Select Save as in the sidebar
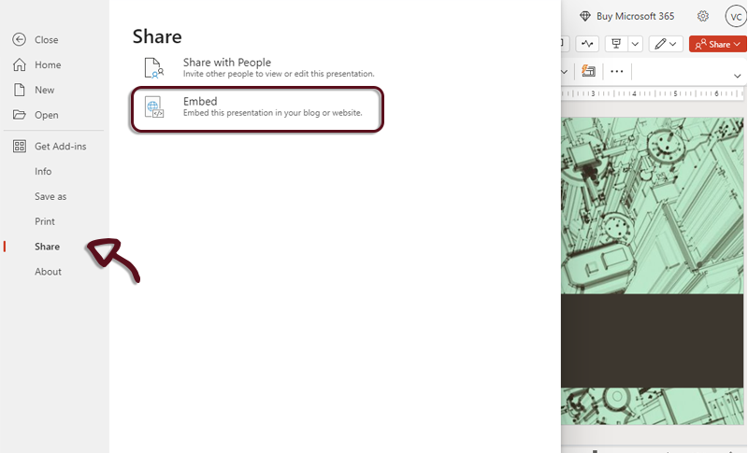 tap(50, 197)
